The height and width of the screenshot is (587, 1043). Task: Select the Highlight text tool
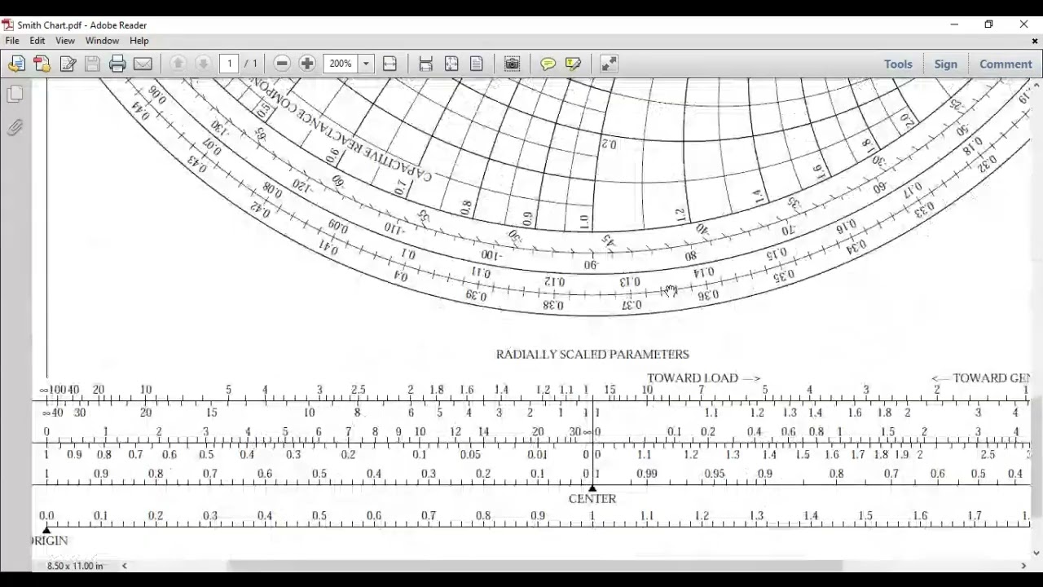573,64
